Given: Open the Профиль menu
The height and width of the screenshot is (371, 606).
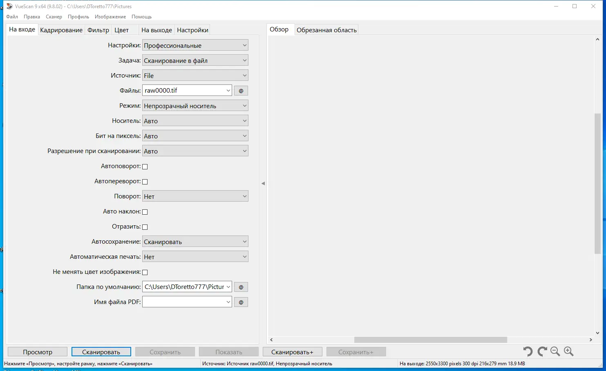Looking at the screenshot, I should [78, 17].
